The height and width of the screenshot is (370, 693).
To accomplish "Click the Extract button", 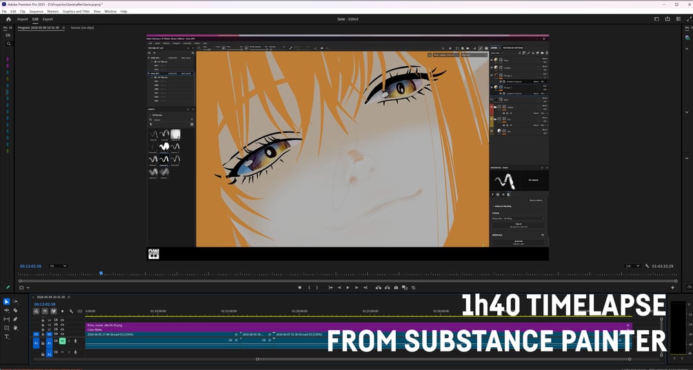I will click(387, 287).
